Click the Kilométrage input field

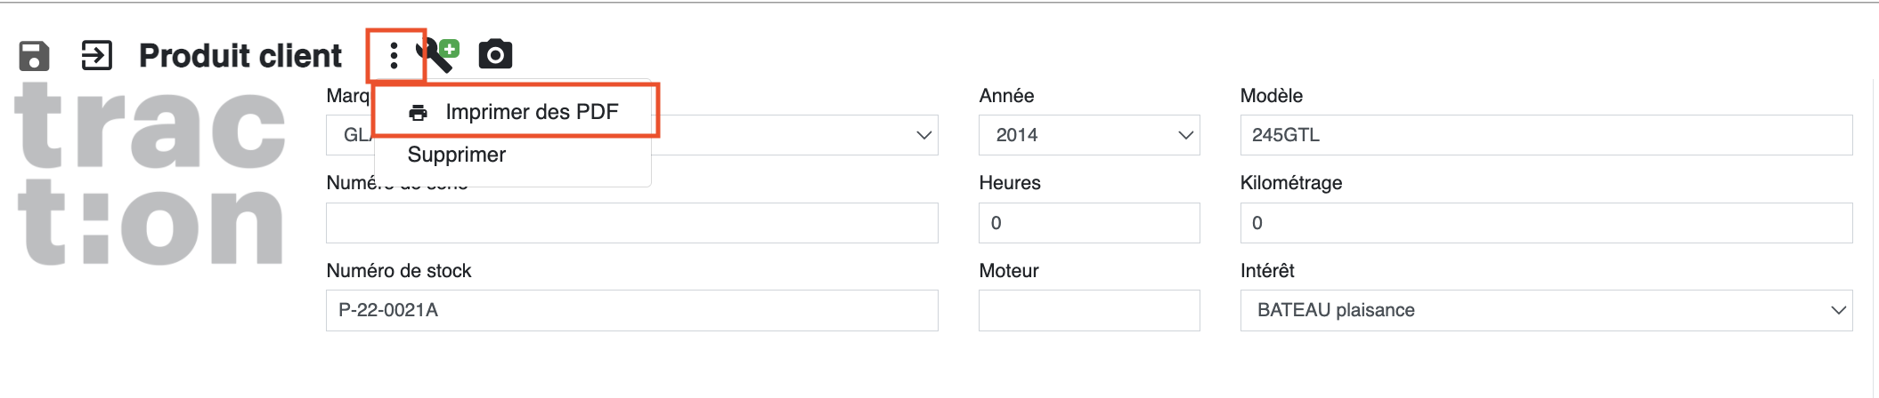pyautogui.click(x=1546, y=223)
